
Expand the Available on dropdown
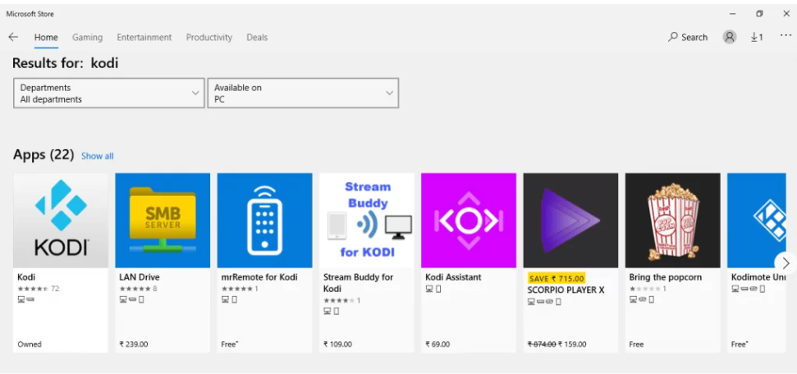[x=303, y=93]
